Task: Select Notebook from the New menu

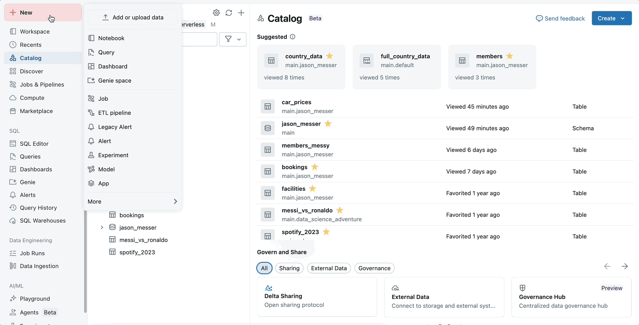Action: click(111, 38)
